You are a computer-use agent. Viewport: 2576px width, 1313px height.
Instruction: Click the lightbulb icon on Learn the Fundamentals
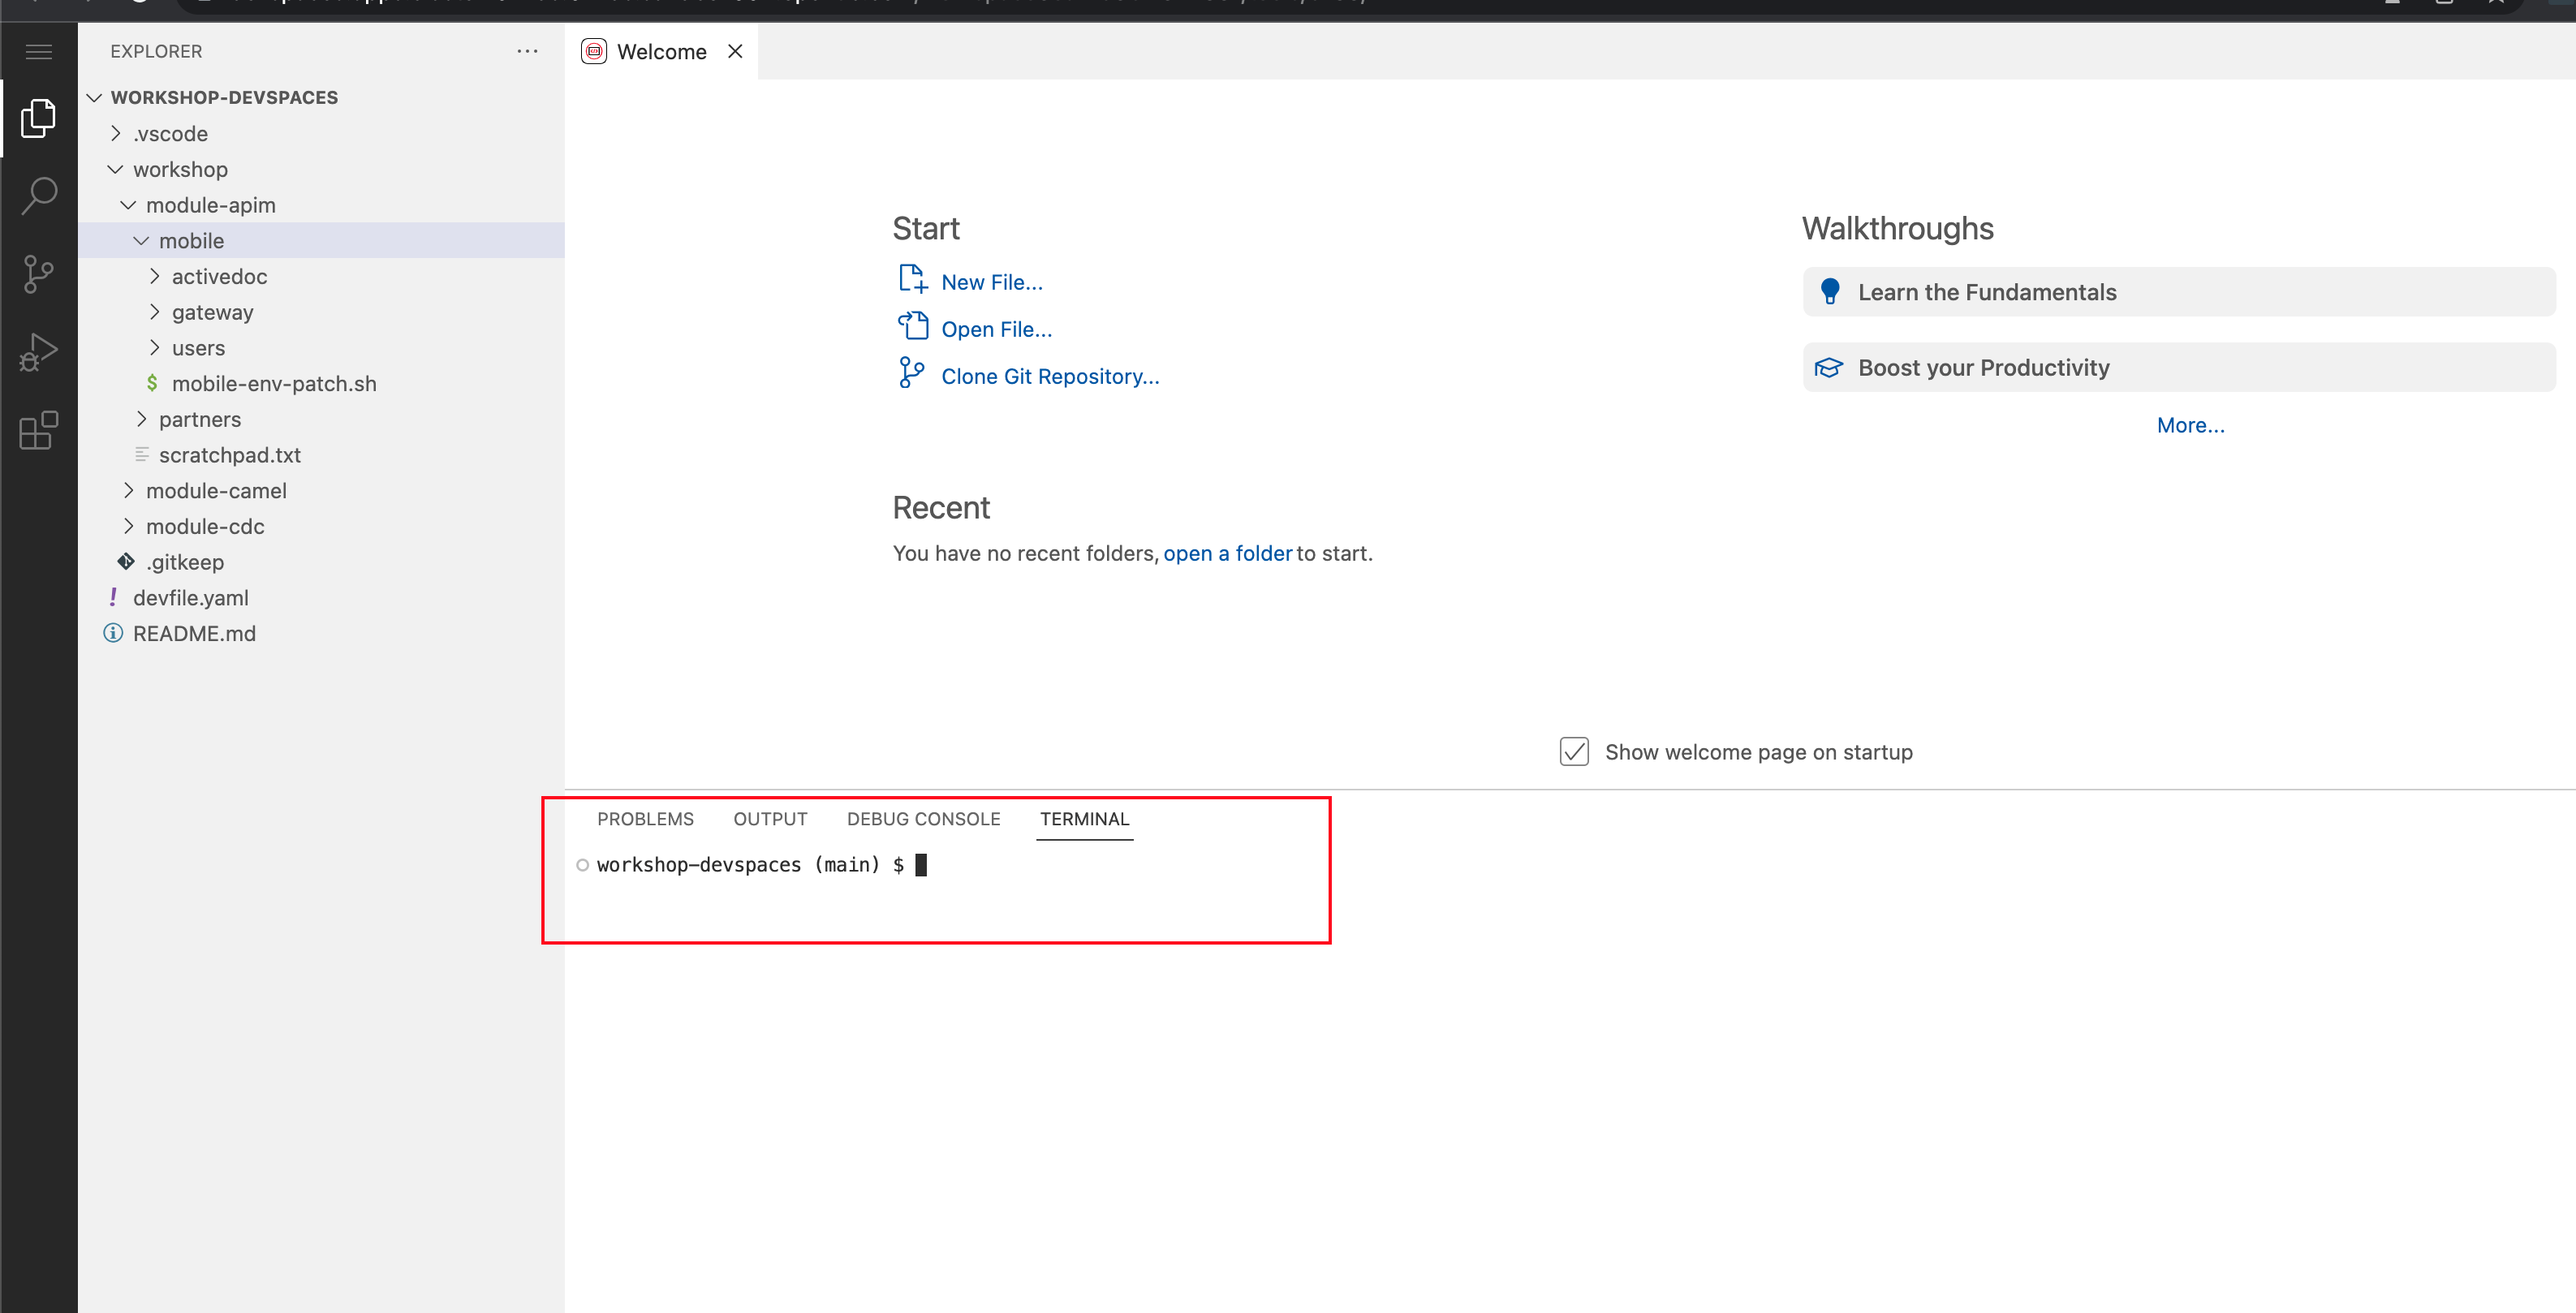point(1830,291)
